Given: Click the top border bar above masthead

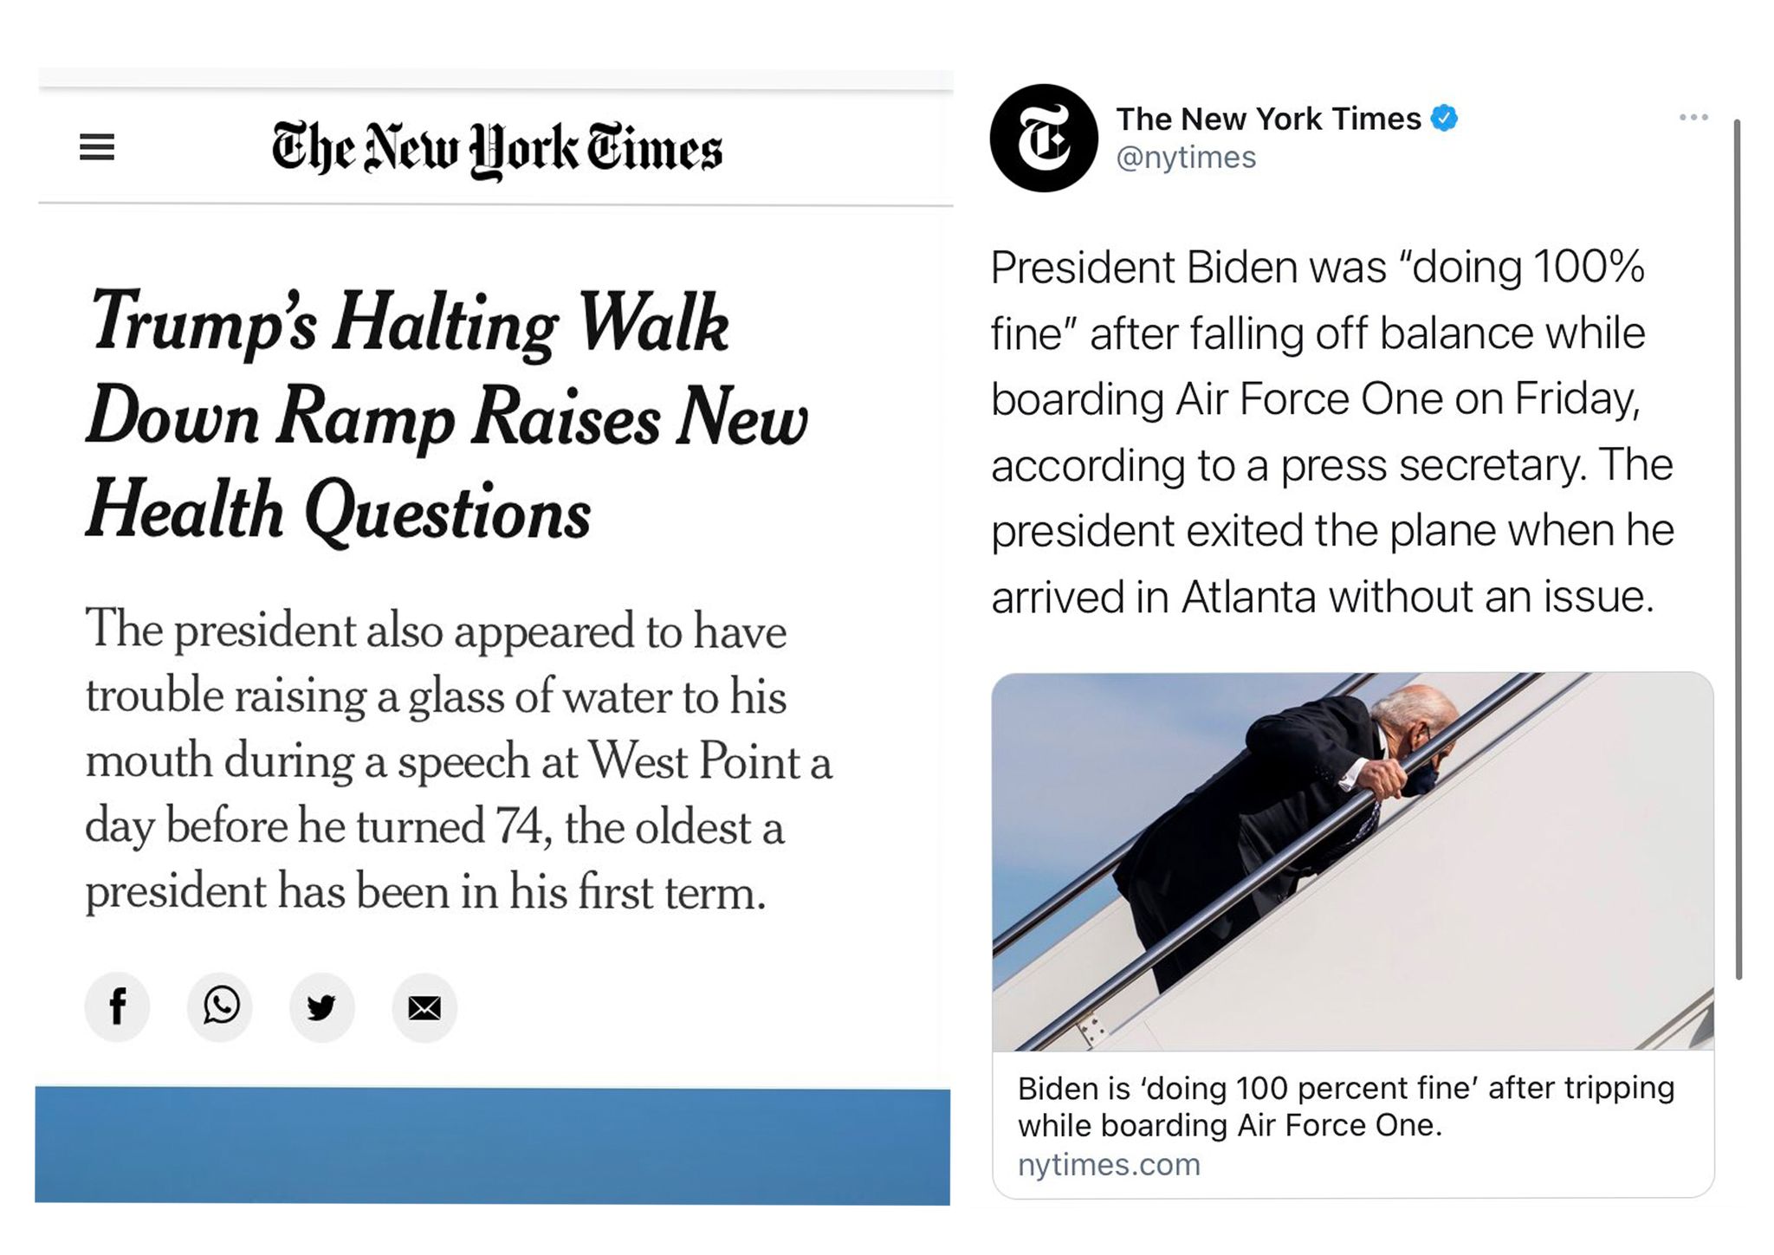Looking at the screenshot, I should [x=495, y=81].
